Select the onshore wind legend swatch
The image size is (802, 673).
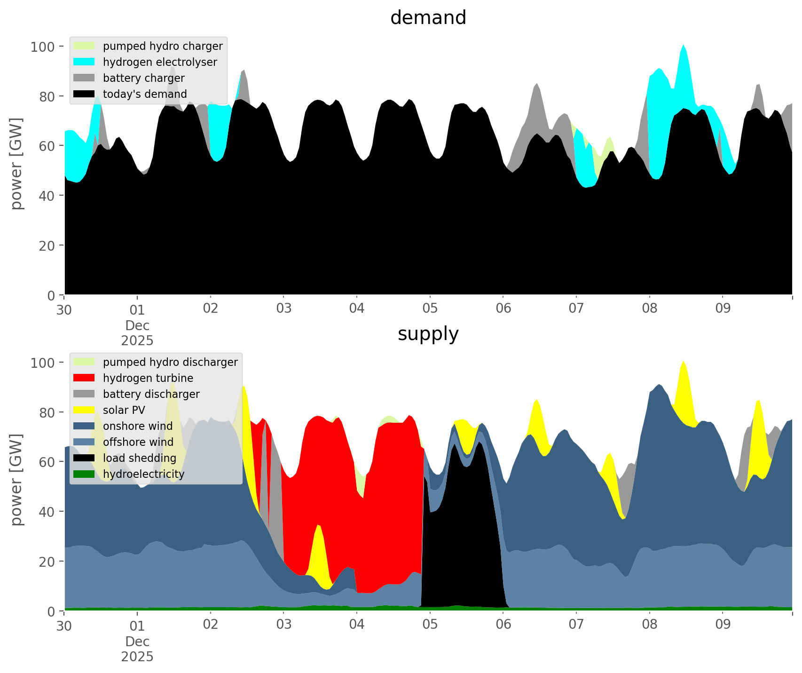point(84,426)
